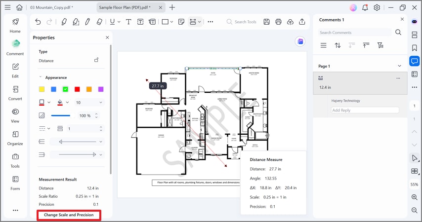
Task: Select the Rectangle shape tool
Action: point(165,22)
